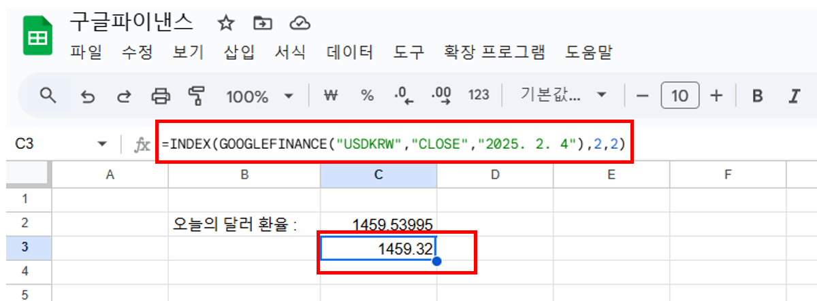This screenshot has width=817, height=301.
Task: Check cloud save status icon
Action: tap(300, 24)
